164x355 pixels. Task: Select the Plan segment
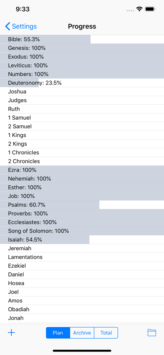click(58, 333)
